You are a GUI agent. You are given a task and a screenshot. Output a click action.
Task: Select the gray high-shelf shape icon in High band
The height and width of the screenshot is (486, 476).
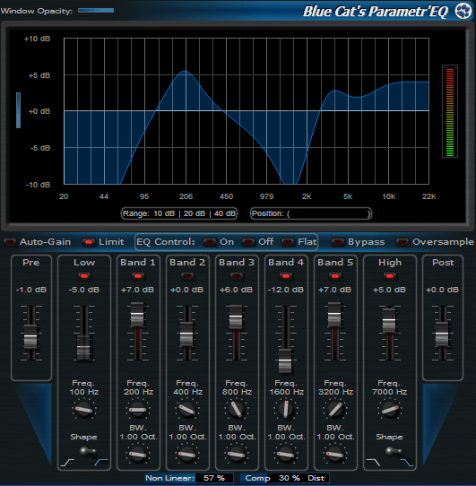[373, 463]
